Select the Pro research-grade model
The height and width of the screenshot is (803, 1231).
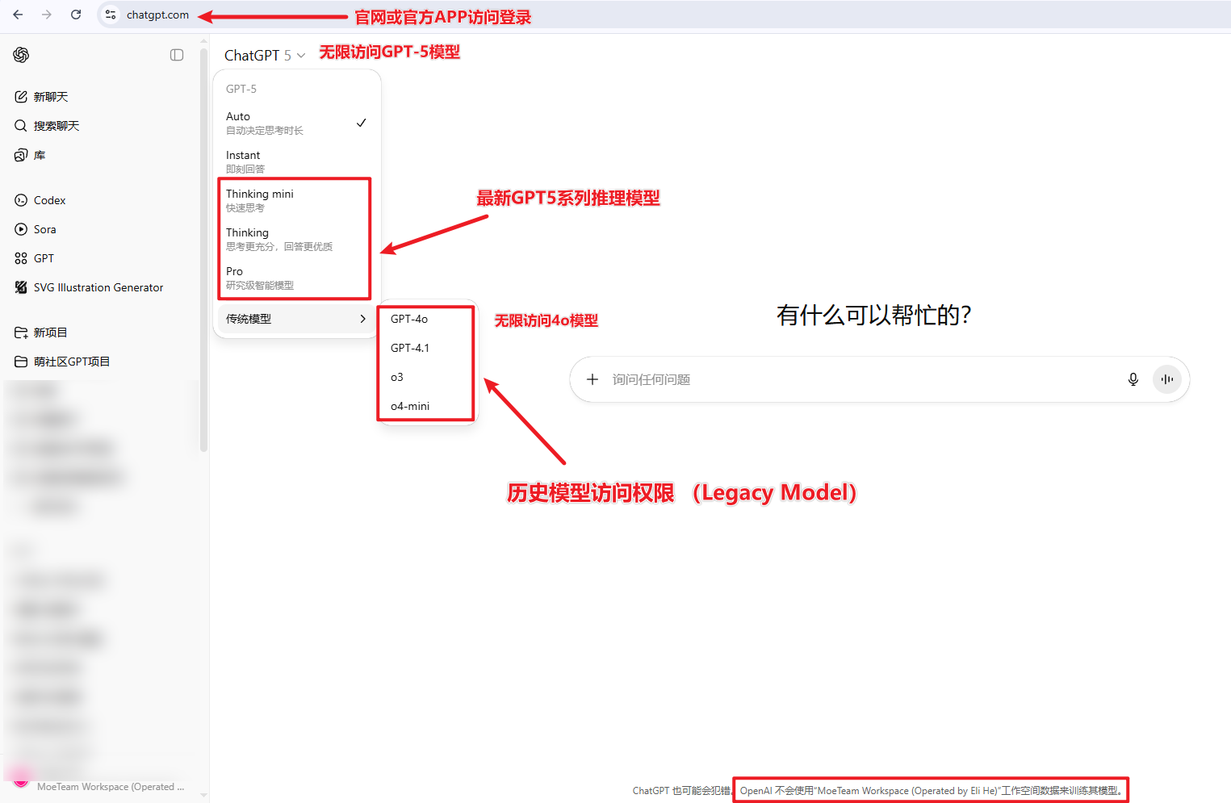(x=296, y=278)
